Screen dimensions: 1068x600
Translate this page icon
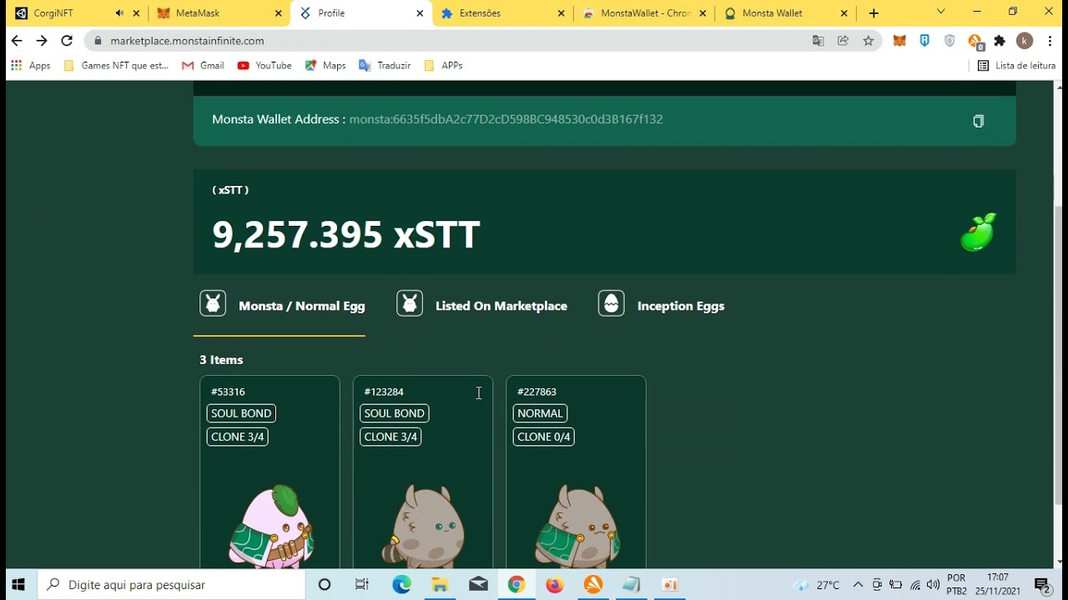click(819, 41)
